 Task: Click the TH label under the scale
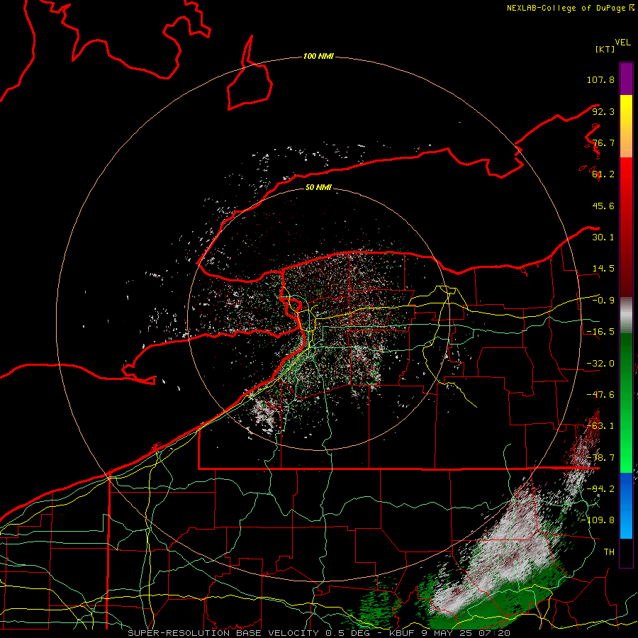609,552
